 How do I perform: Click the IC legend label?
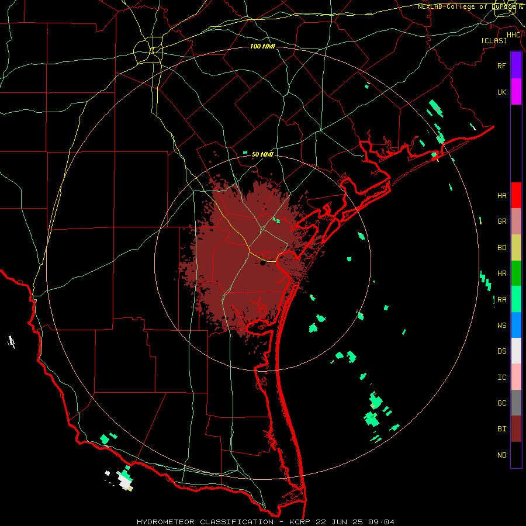[501, 378]
